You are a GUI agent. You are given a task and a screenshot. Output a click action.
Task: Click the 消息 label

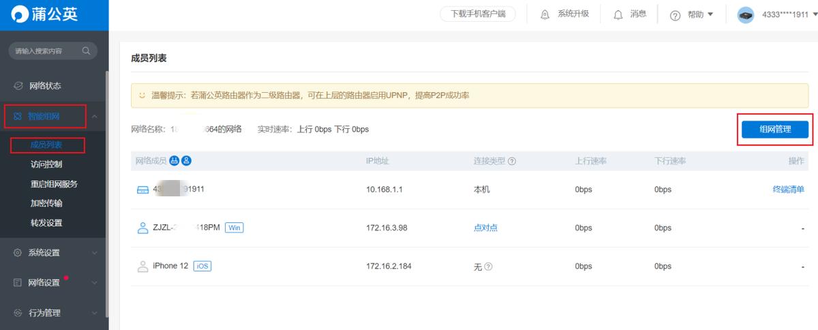point(638,14)
